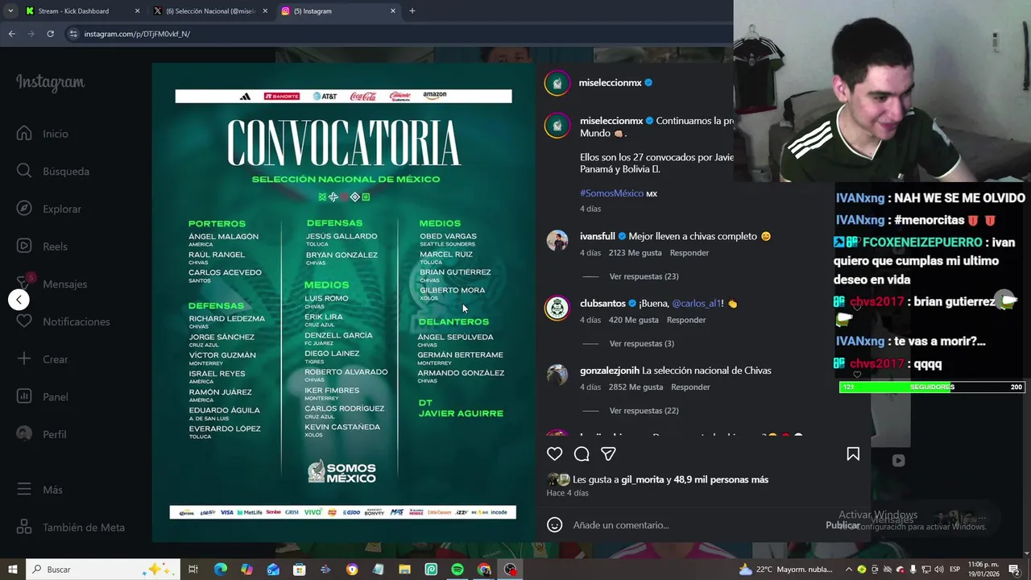Click Publicar to post the comment

[x=843, y=525]
